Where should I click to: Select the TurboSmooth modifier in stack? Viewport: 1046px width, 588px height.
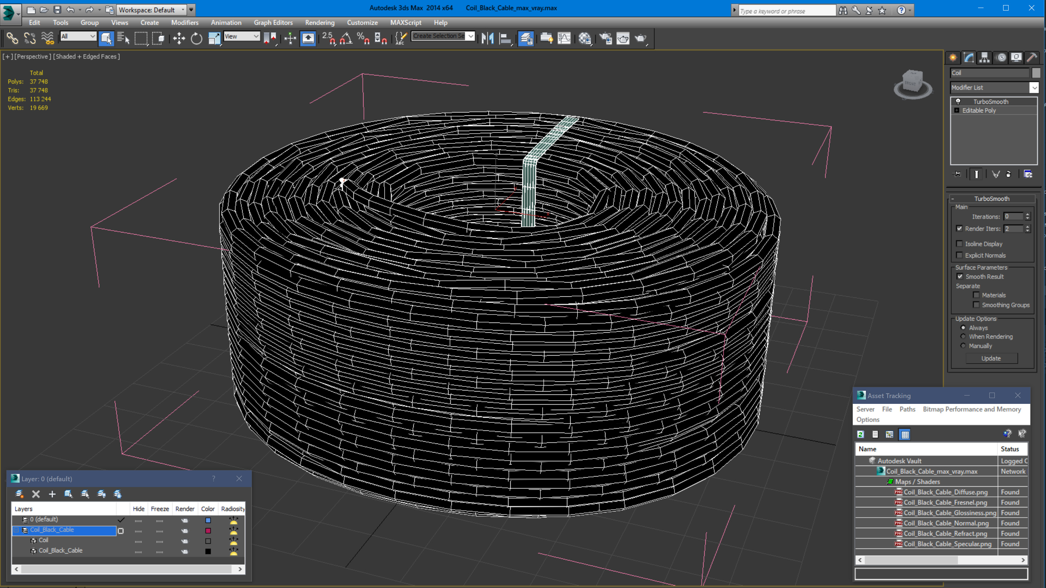click(x=991, y=102)
